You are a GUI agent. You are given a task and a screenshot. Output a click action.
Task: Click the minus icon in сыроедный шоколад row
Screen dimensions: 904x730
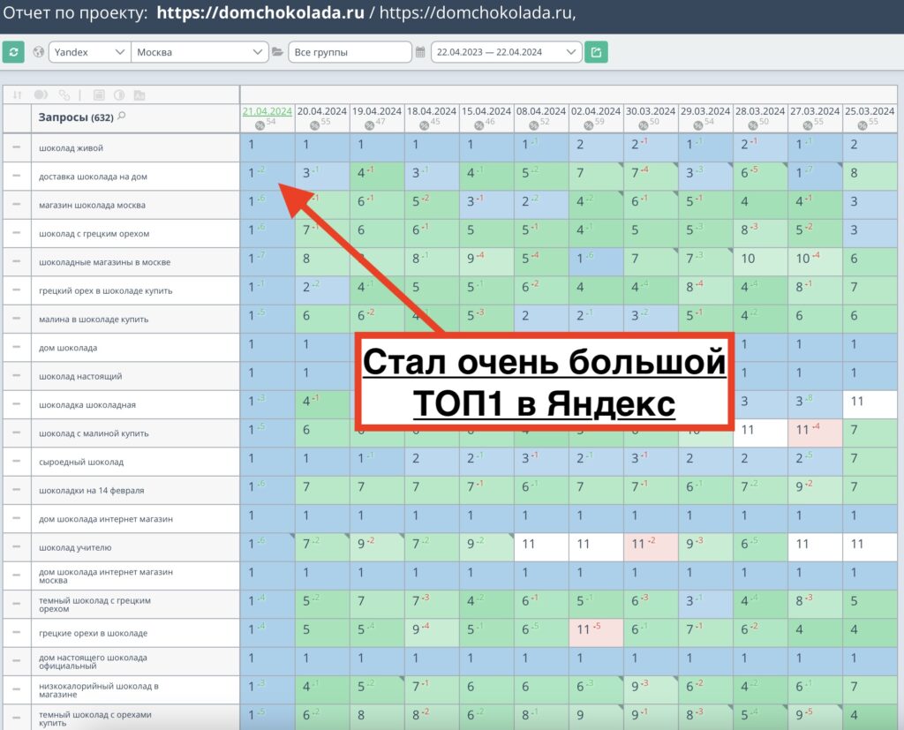pos(17,462)
